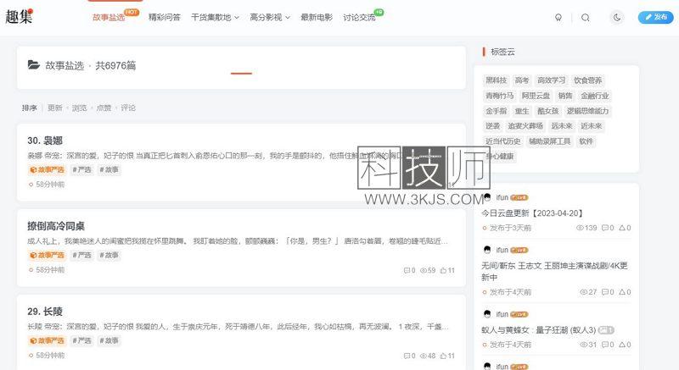Screen dimensions: 679x370
Task: Click like icon on 撩倒高冷同桌 post
Action: (443, 271)
